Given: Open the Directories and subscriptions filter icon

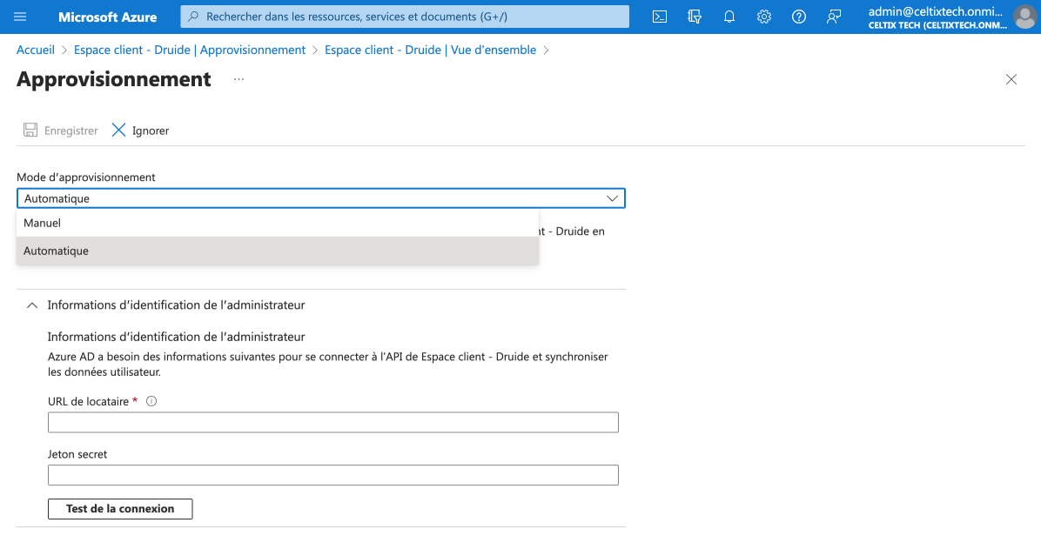Looking at the screenshot, I should pyautogui.click(x=695, y=17).
